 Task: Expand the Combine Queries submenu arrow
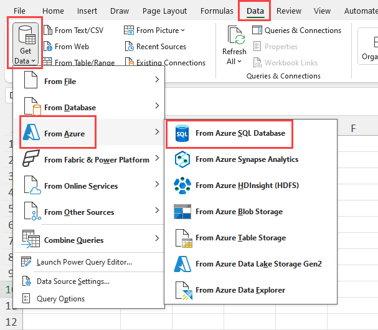pyautogui.click(x=157, y=238)
